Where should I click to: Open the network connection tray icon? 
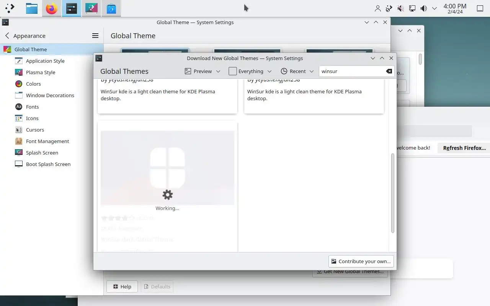pos(412,8)
